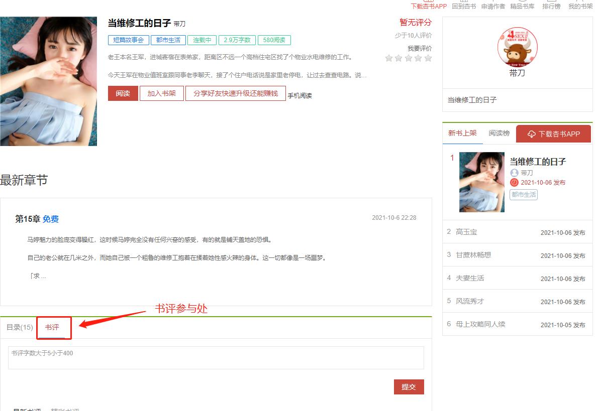Rate with the third star

click(x=409, y=58)
